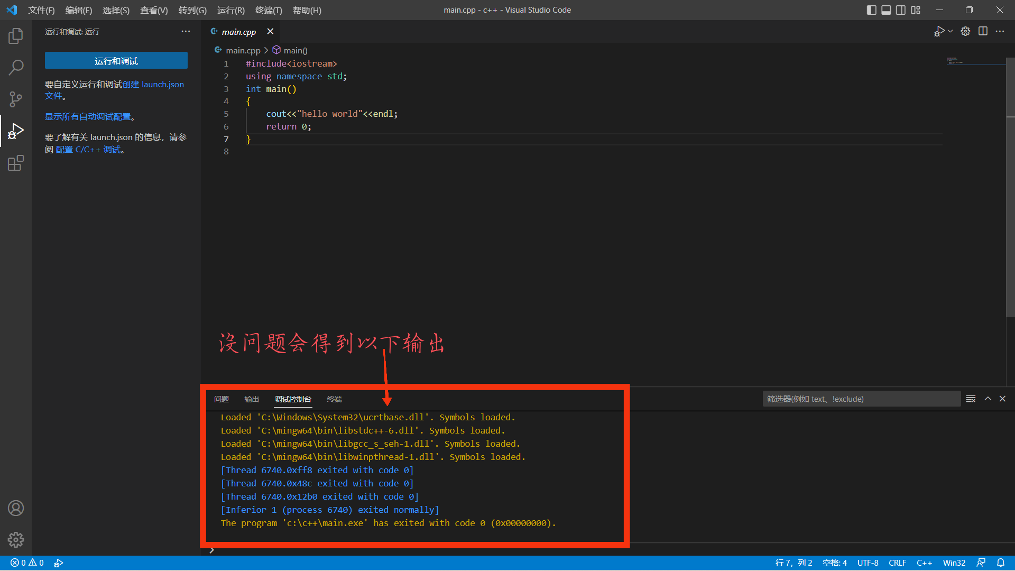Click split editor right icon
Screen dimensions: 1015x571
coord(983,31)
